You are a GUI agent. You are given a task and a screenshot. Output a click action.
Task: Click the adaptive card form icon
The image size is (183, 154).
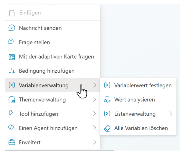click(12, 57)
